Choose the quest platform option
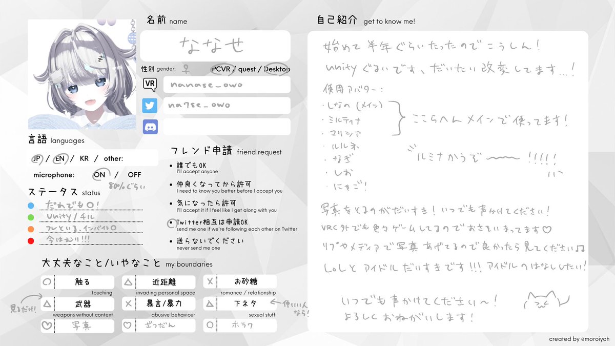 tap(247, 69)
